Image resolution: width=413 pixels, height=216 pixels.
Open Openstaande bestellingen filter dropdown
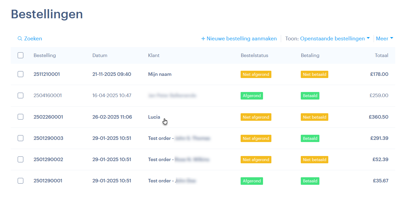pyautogui.click(x=335, y=38)
